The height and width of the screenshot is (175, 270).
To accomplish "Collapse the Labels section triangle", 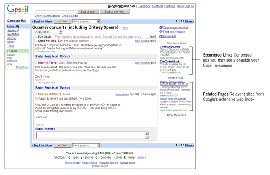I will (7, 51).
